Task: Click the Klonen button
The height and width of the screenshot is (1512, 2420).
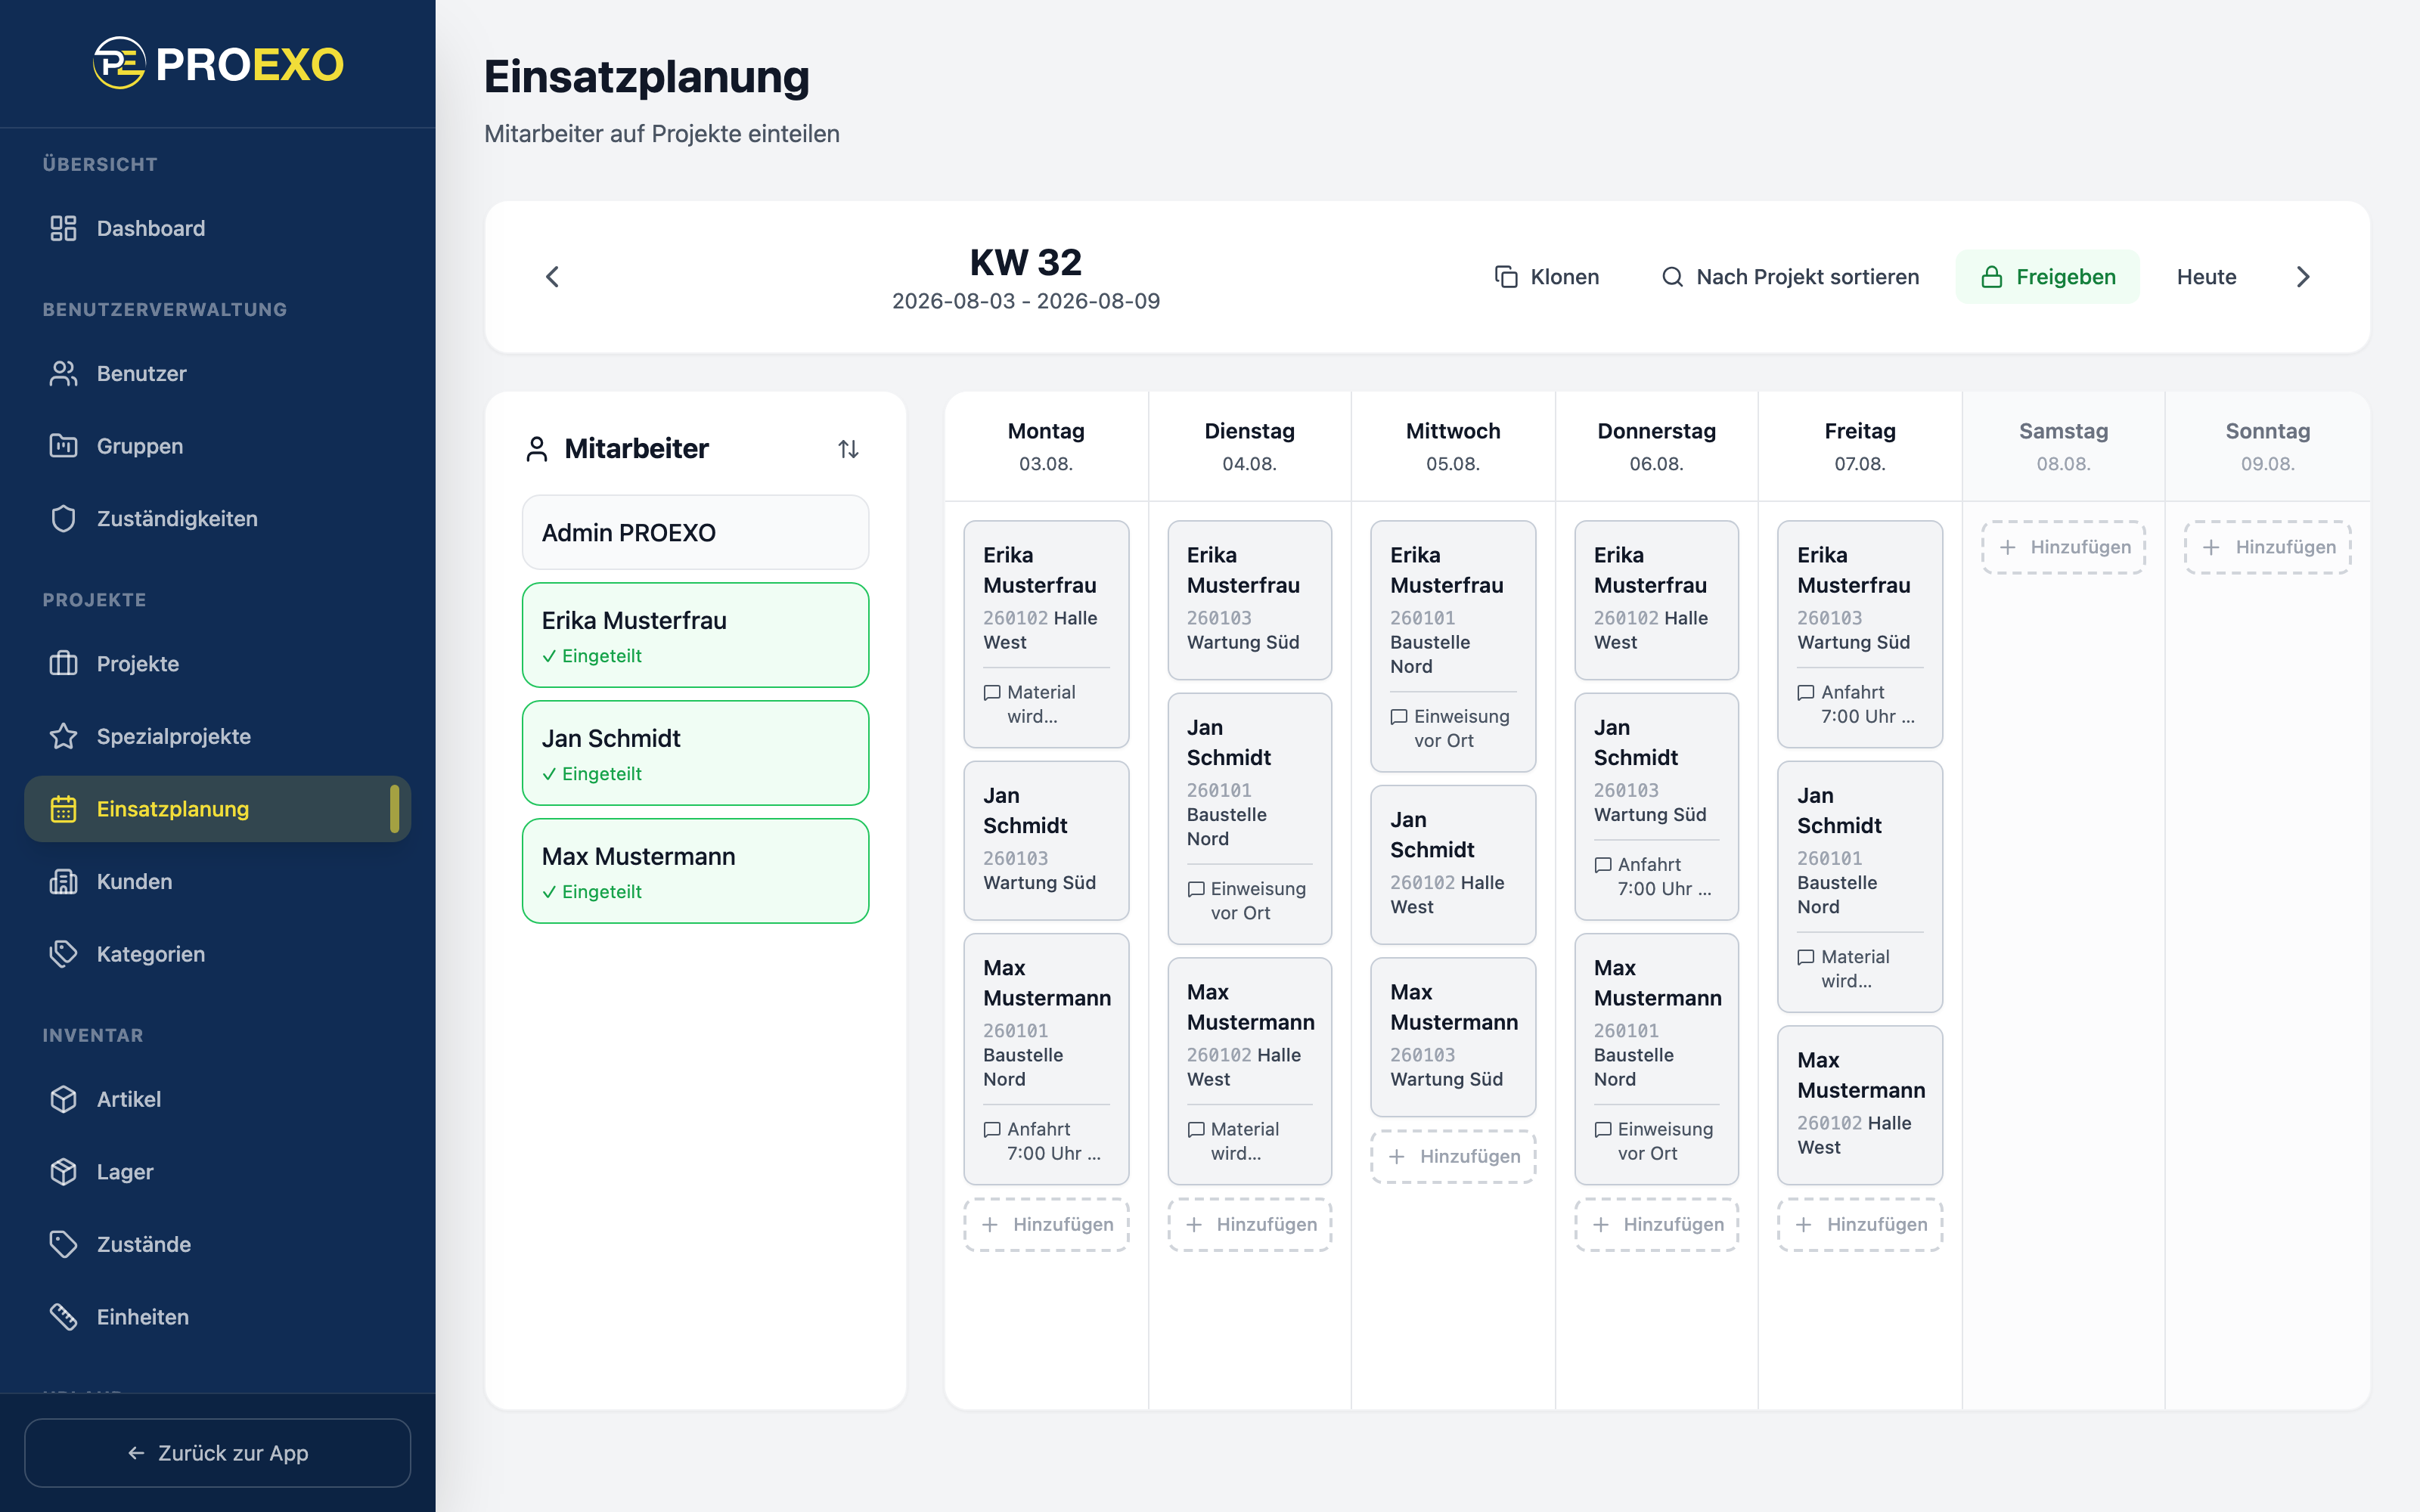Action: pyautogui.click(x=1546, y=277)
